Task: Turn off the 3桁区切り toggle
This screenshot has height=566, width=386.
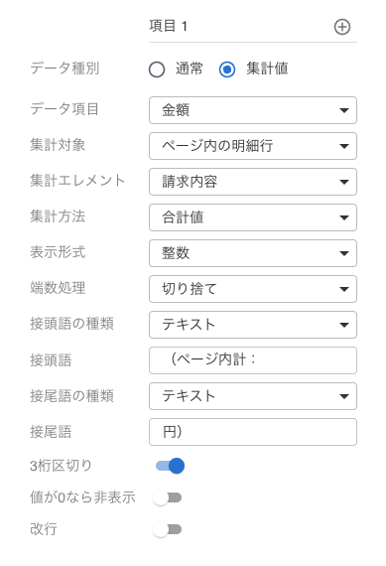Action: pyautogui.click(x=170, y=466)
